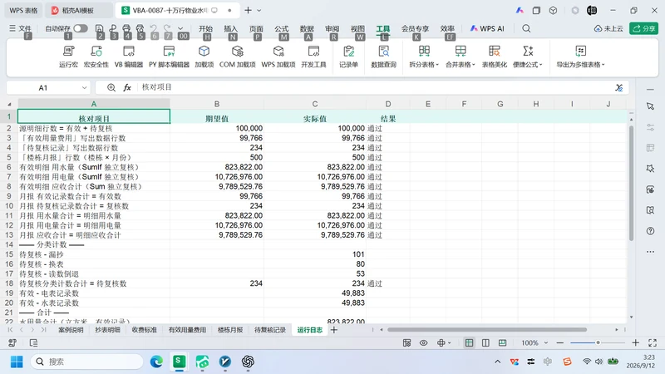Open the Name Box dropdown arrow
The height and width of the screenshot is (374, 665).
pyautogui.click(x=84, y=88)
